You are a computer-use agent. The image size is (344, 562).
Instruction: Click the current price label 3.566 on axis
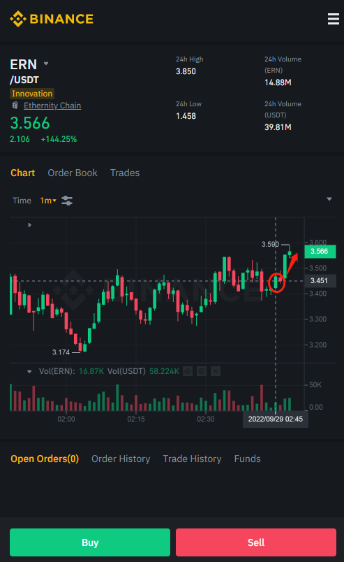pyautogui.click(x=320, y=251)
